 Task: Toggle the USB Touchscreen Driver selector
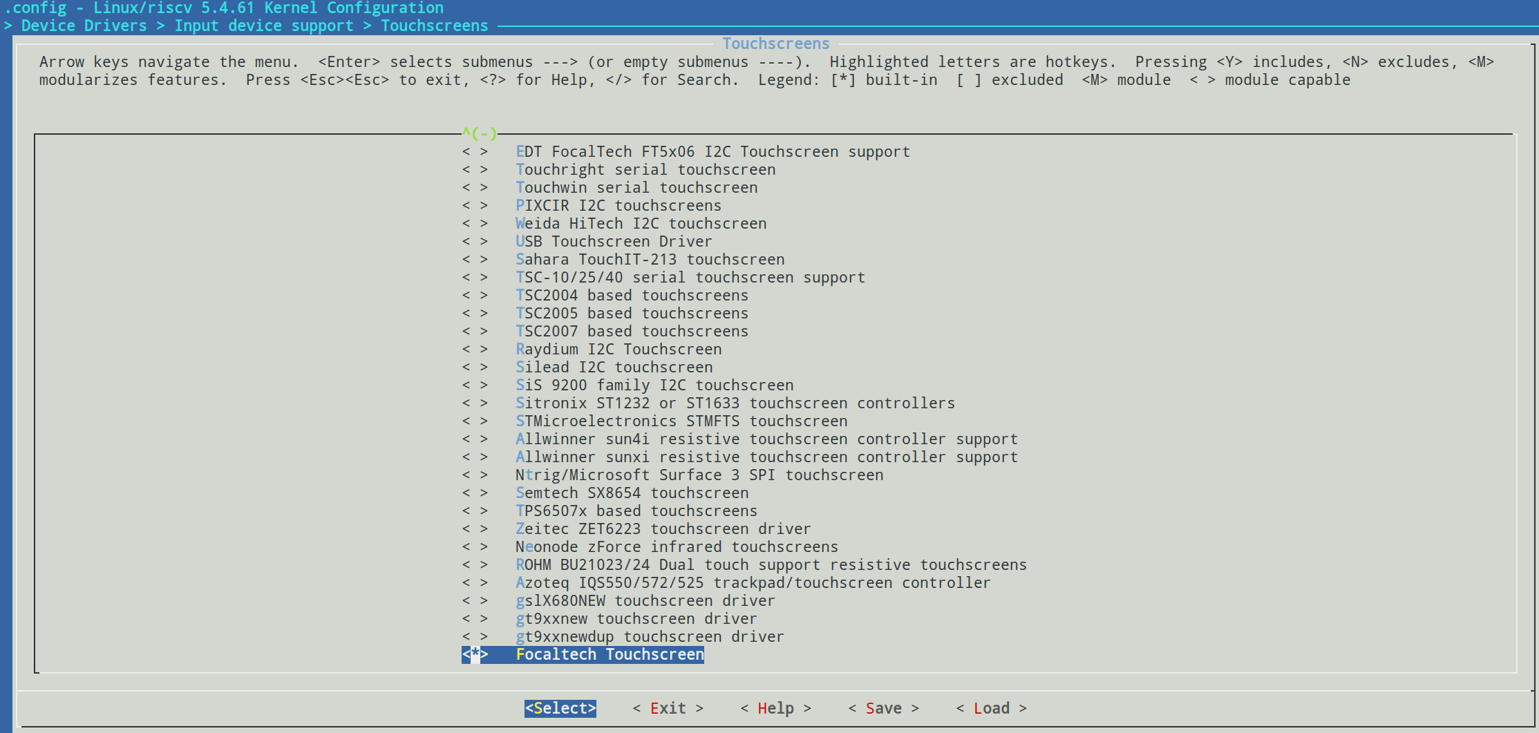475,242
